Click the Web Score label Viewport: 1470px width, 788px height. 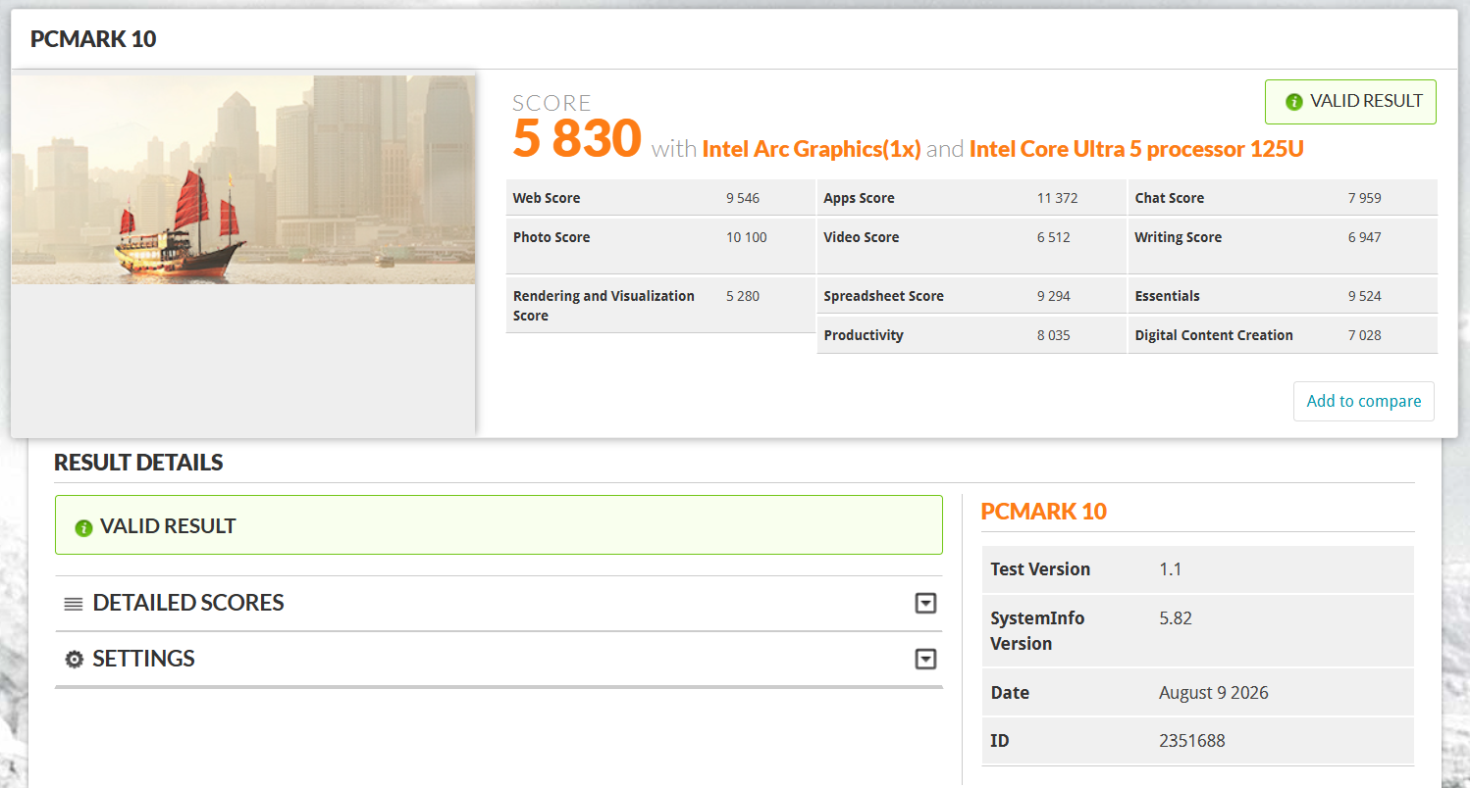point(547,198)
